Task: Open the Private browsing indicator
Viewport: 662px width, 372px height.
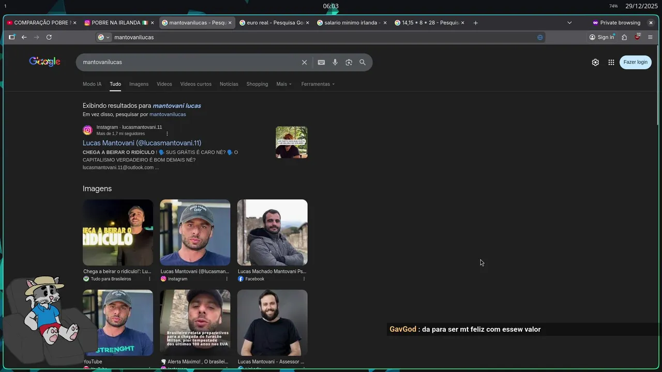Action: pos(616,23)
